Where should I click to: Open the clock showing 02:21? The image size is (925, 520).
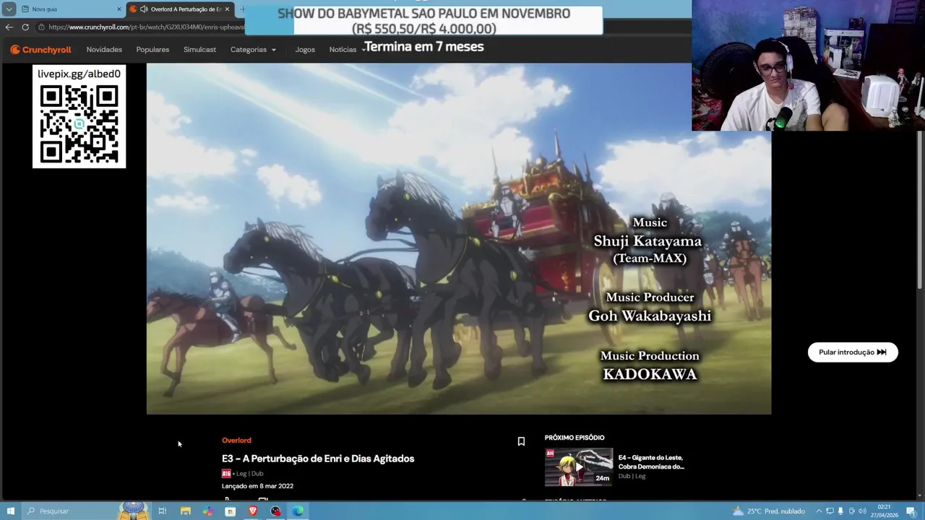pyautogui.click(x=885, y=511)
